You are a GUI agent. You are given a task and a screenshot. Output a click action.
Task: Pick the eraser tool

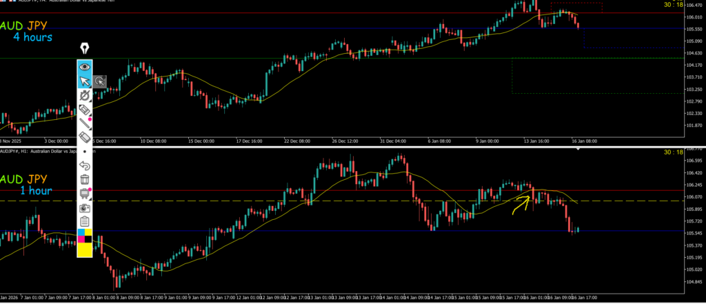pyautogui.click(x=85, y=137)
